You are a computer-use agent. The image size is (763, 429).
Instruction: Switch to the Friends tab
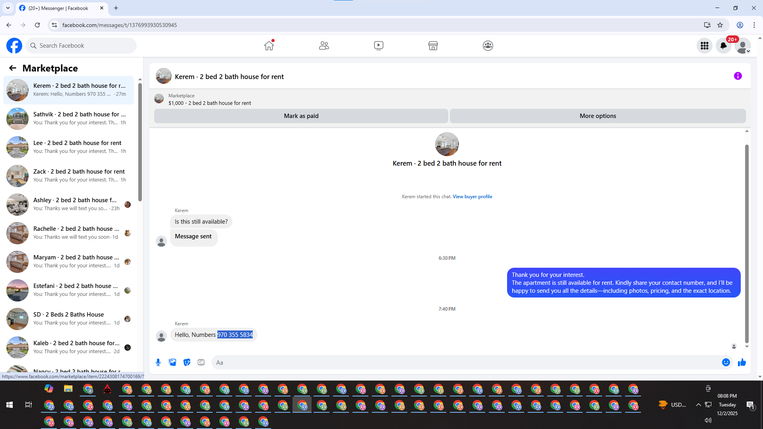324,46
